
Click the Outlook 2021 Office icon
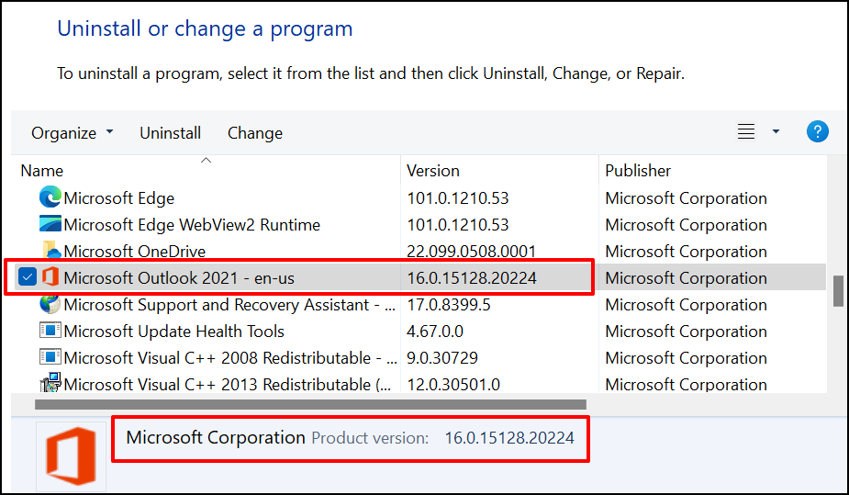50,277
